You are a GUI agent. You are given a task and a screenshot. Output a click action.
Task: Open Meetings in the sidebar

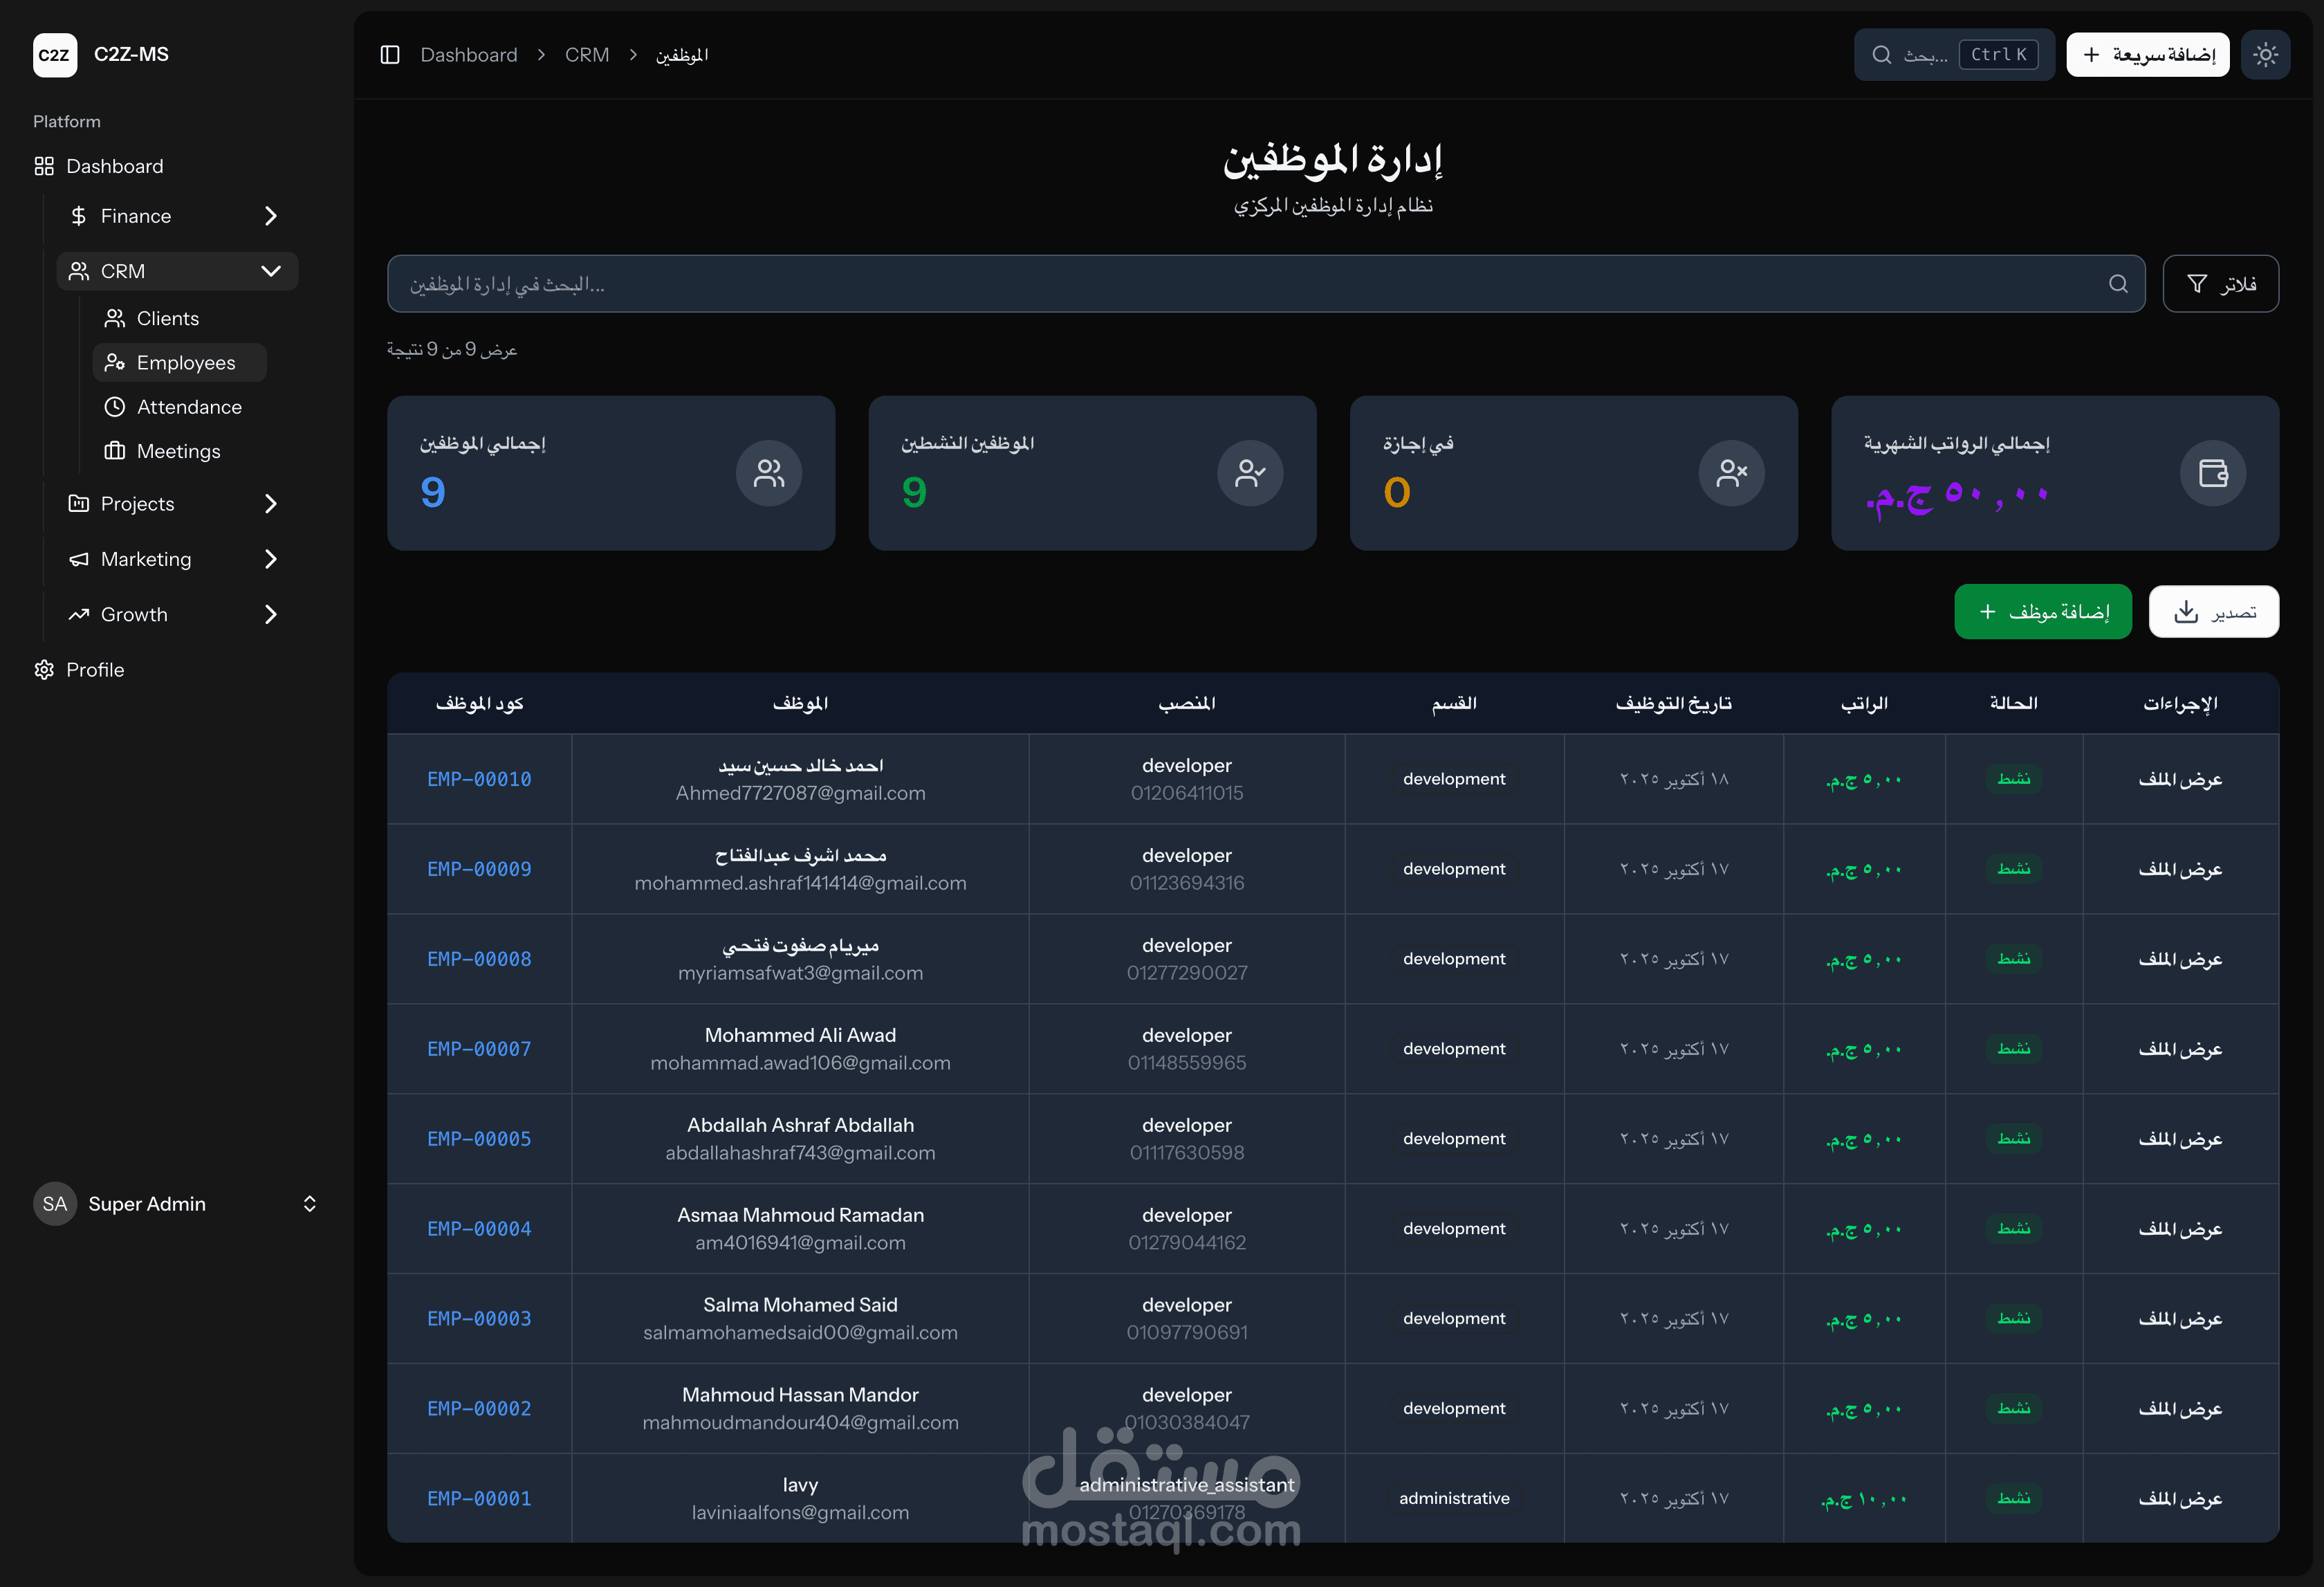[178, 451]
